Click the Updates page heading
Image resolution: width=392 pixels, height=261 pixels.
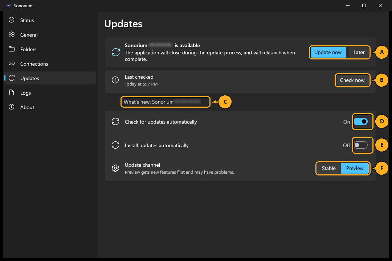pyautogui.click(x=123, y=24)
